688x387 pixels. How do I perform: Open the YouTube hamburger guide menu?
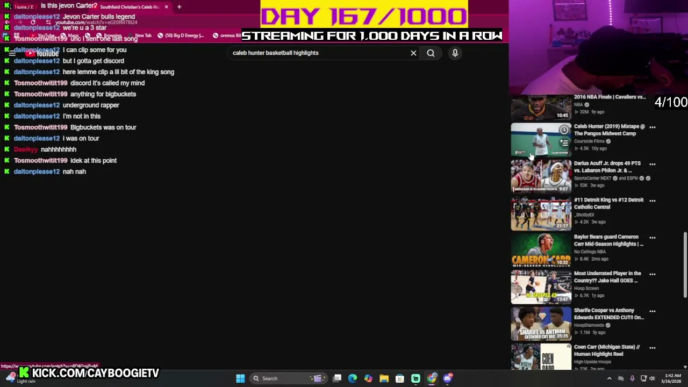click(x=12, y=53)
